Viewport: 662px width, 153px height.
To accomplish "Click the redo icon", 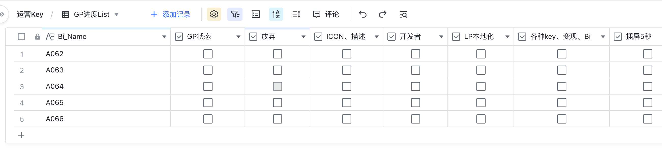I will pos(382,15).
